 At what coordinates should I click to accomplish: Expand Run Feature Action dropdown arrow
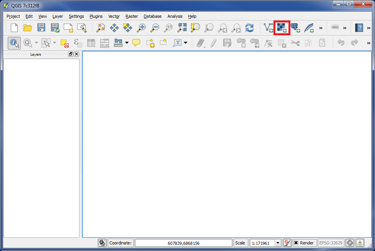(36, 43)
